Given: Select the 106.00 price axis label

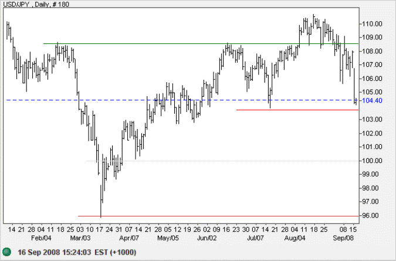Looking at the screenshot, I should click(x=372, y=79).
